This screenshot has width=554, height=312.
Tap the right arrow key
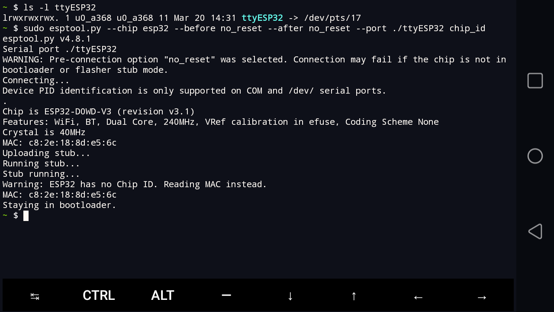(481, 297)
